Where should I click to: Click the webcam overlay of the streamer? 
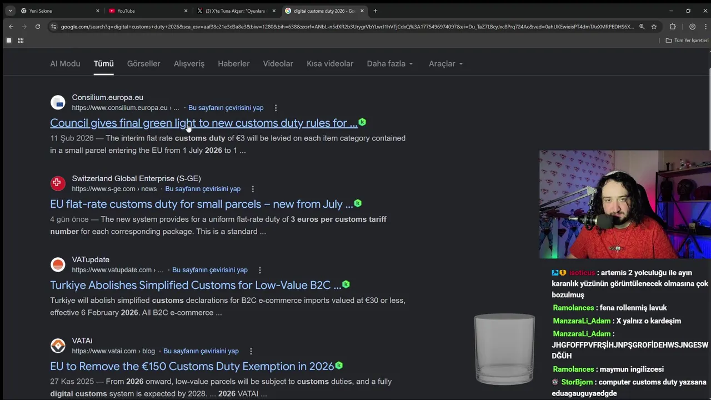[625, 204]
